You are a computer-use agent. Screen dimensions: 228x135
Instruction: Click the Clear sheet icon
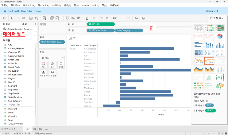point(57,18)
